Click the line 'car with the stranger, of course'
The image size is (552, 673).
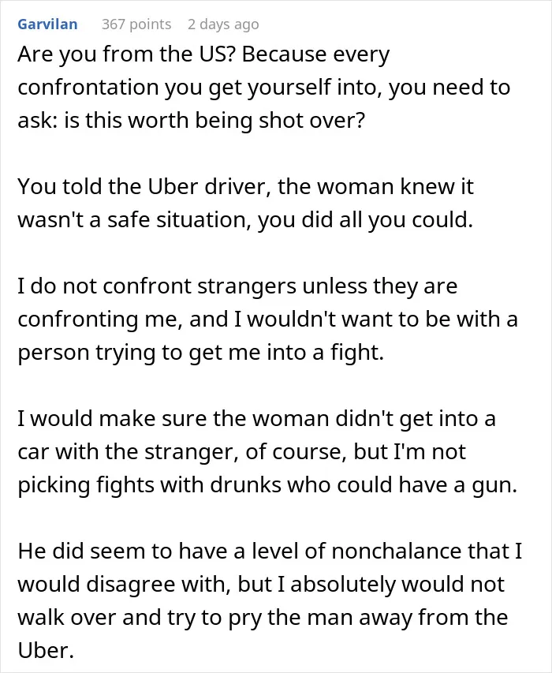point(241,452)
